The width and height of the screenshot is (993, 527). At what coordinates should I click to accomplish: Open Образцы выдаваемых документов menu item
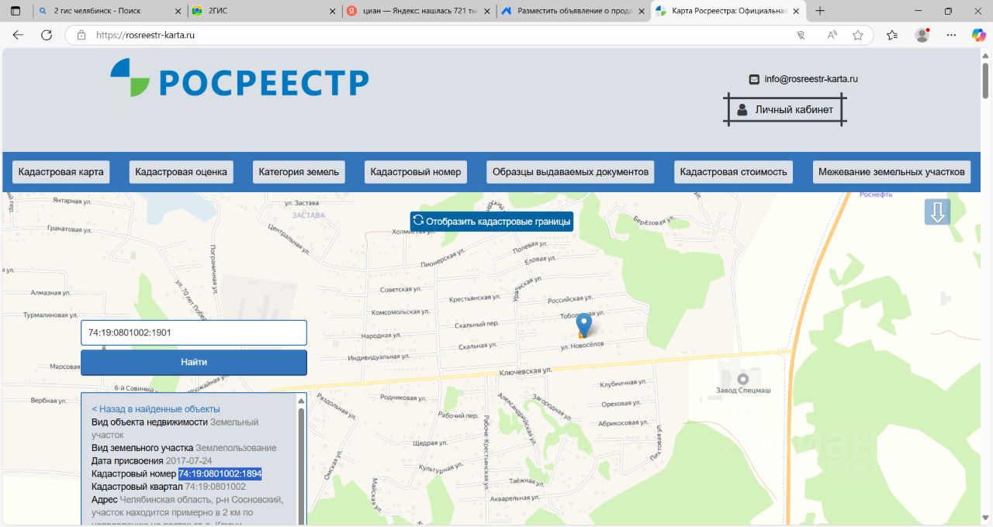[570, 172]
